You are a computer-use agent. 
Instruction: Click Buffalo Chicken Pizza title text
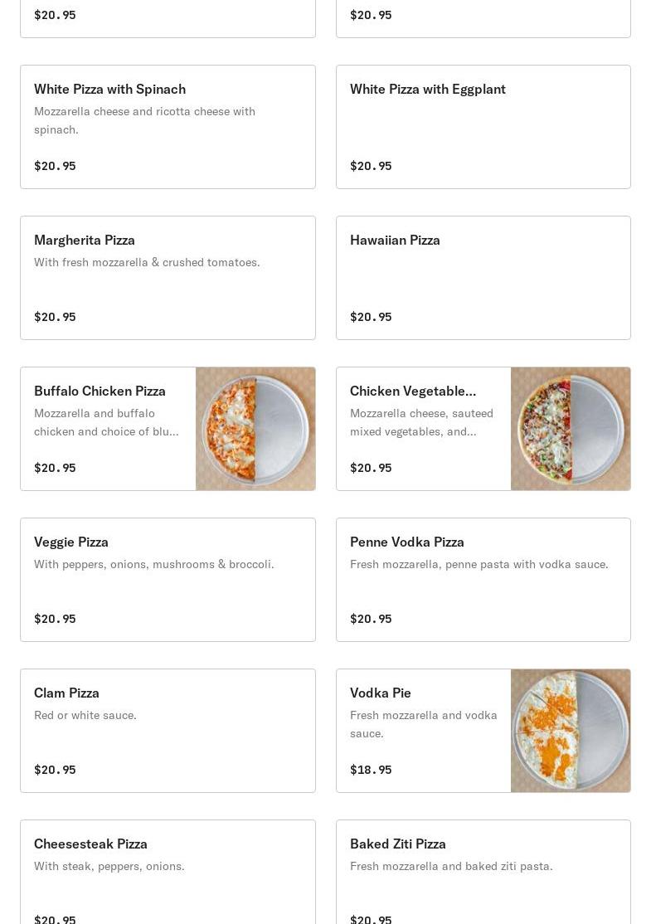[x=100, y=391]
